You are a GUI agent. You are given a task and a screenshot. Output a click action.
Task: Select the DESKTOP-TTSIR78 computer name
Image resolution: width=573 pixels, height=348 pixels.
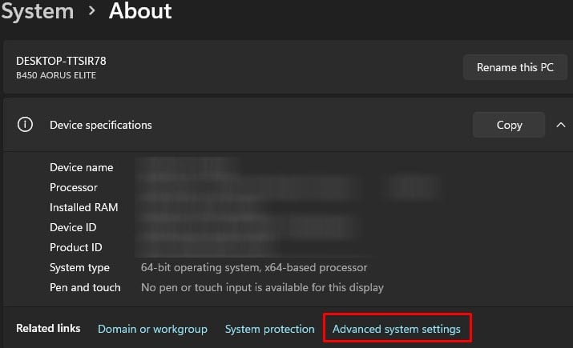[61, 61]
